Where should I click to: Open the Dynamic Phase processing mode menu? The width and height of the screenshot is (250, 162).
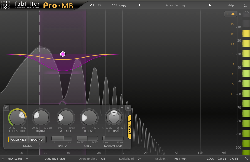tap(55, 159)
